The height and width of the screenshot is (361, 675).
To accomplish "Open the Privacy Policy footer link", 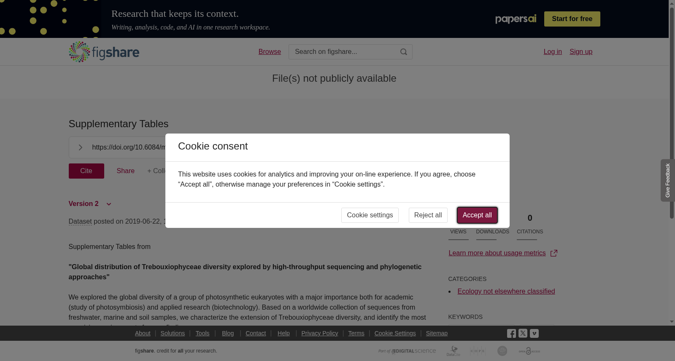I will (320, 333).
